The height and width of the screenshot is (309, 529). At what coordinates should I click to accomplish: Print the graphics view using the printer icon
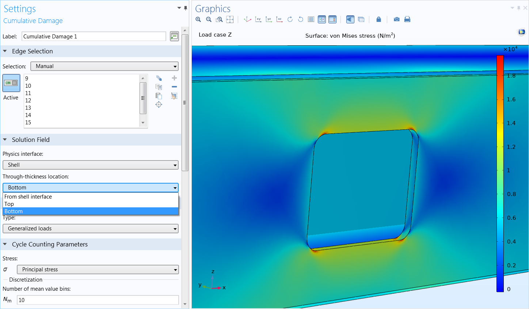(x=407, y=19)
